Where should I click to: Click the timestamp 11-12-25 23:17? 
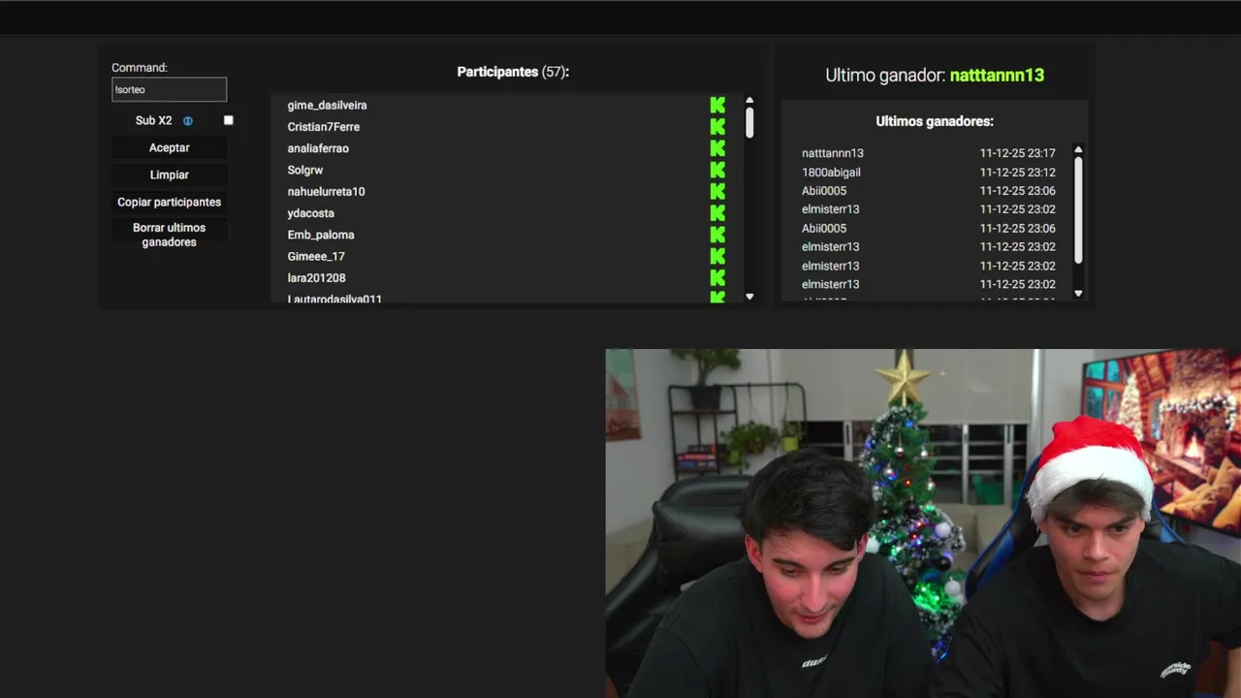(1017, 153)
